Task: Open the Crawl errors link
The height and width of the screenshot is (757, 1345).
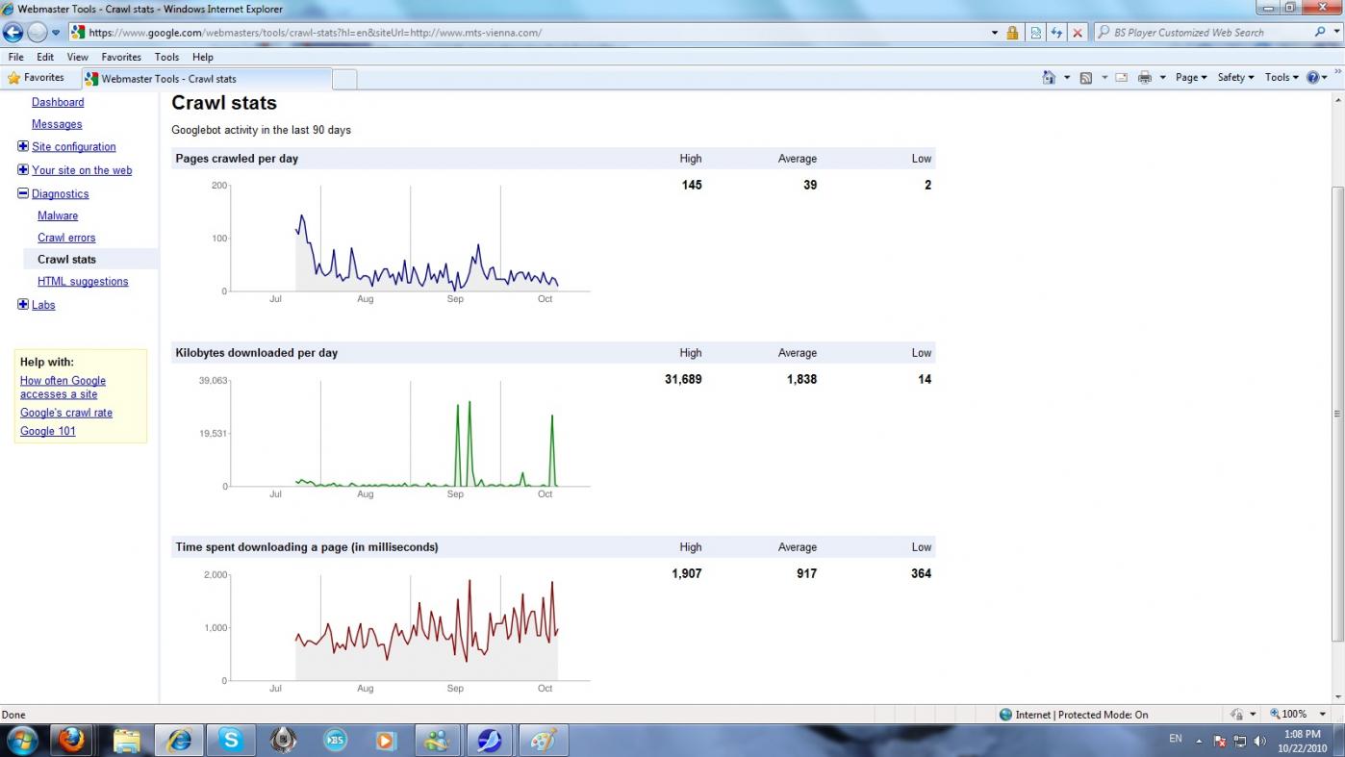Action: pos(66,238)
